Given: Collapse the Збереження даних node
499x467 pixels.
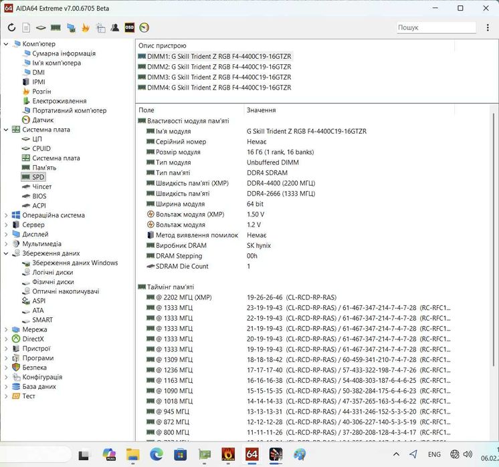Looking at the screenshot, I should click(6, 253).
